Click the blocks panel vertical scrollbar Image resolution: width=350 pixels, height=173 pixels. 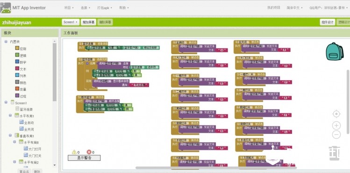[55, 72]
